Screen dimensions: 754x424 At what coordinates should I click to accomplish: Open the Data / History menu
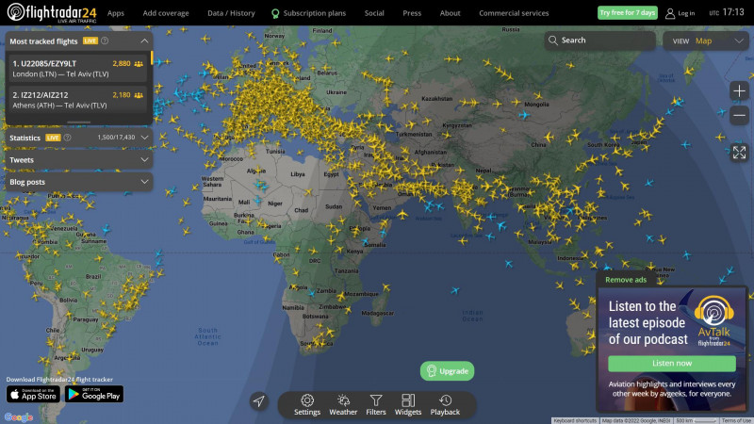[231, 13]
